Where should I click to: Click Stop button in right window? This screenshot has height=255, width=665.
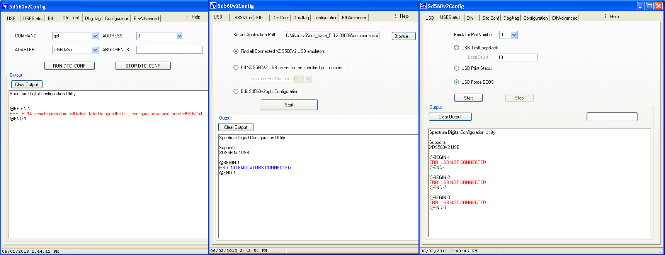519,98
